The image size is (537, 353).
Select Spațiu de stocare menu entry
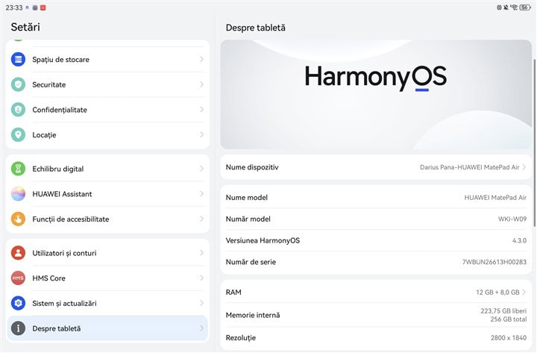tap(107, 59)
